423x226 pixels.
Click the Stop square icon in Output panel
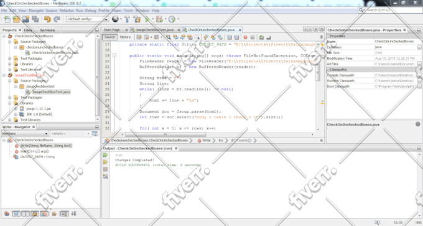click(105, 169)
